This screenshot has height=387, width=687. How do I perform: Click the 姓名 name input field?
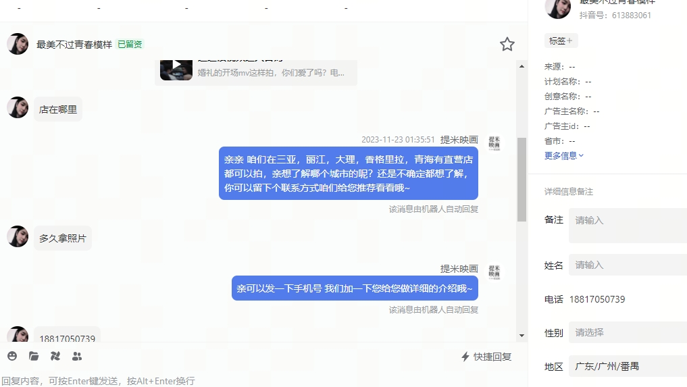click(628, 265)
